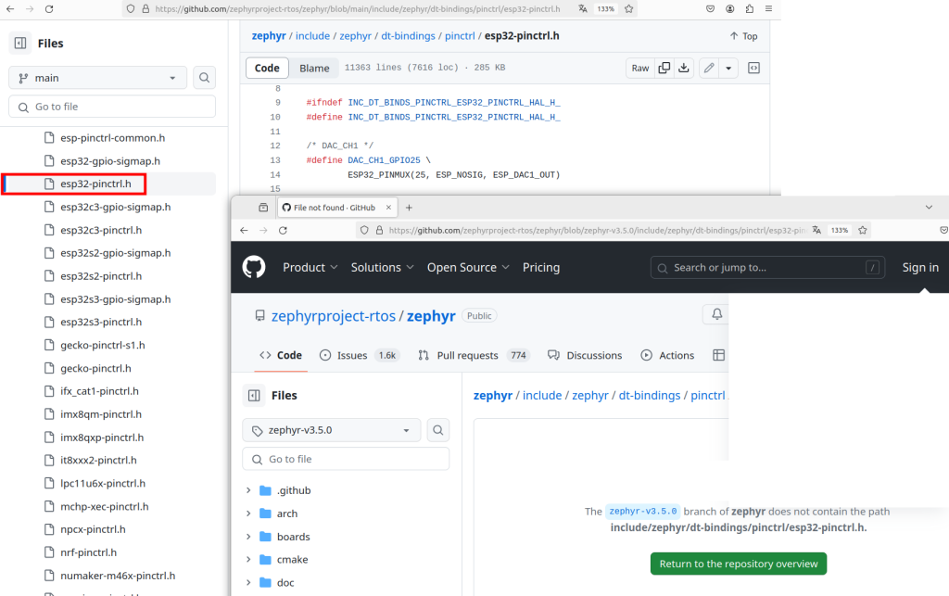Screen dimensions: 949x596
Task: Expand the doc folder
Action: pos(248,583)
